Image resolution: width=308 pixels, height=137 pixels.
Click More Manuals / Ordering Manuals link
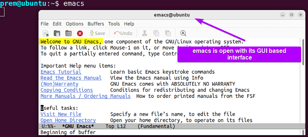click(85, 96)
